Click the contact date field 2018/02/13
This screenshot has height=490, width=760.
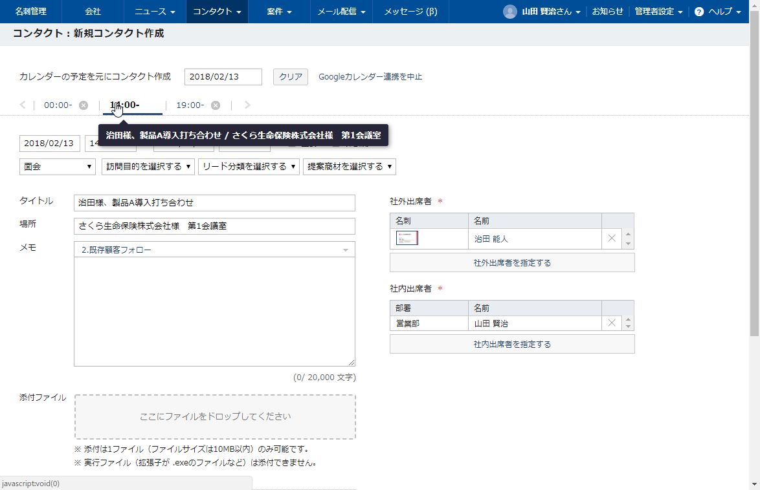click(x=49, y=144)
